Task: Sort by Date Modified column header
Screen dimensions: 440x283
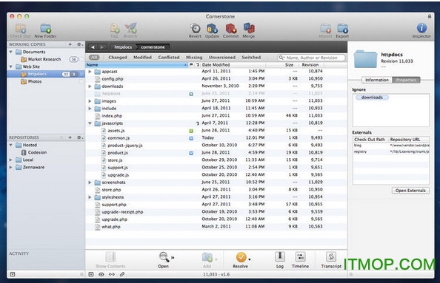Action: (x=233, y=65)
